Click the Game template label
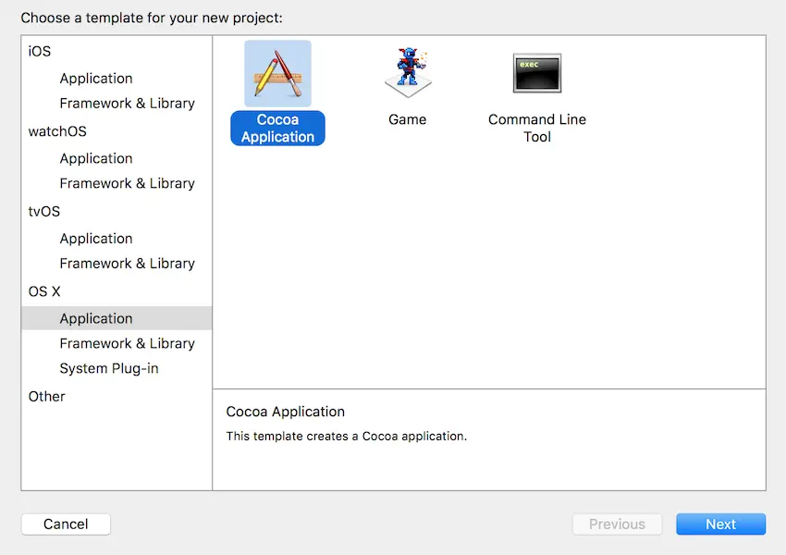786x555 pixels. (x=408, y=119)
